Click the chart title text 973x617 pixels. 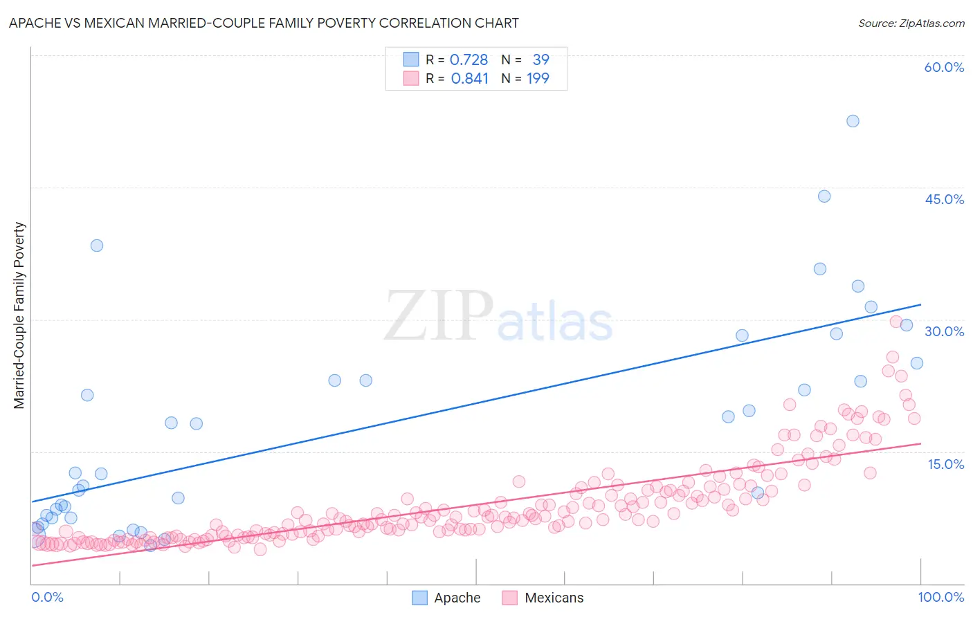(264, 23)
